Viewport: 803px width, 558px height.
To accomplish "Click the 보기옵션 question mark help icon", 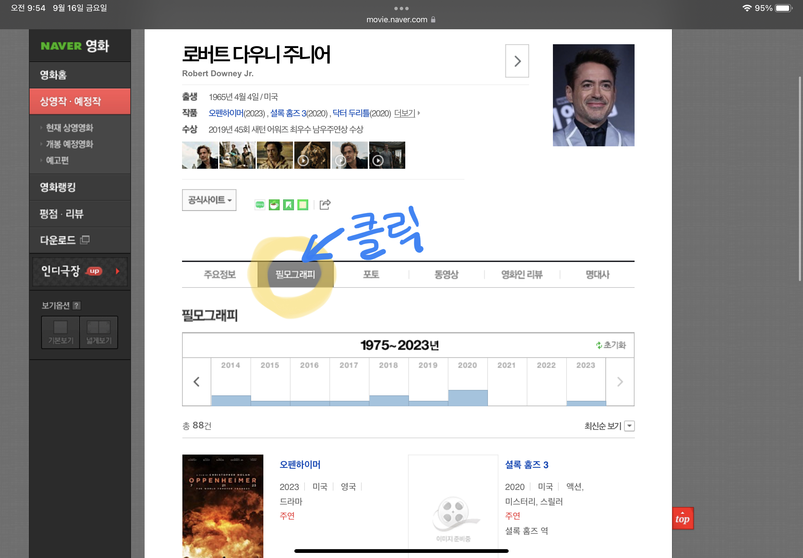I will pos(77,306).
